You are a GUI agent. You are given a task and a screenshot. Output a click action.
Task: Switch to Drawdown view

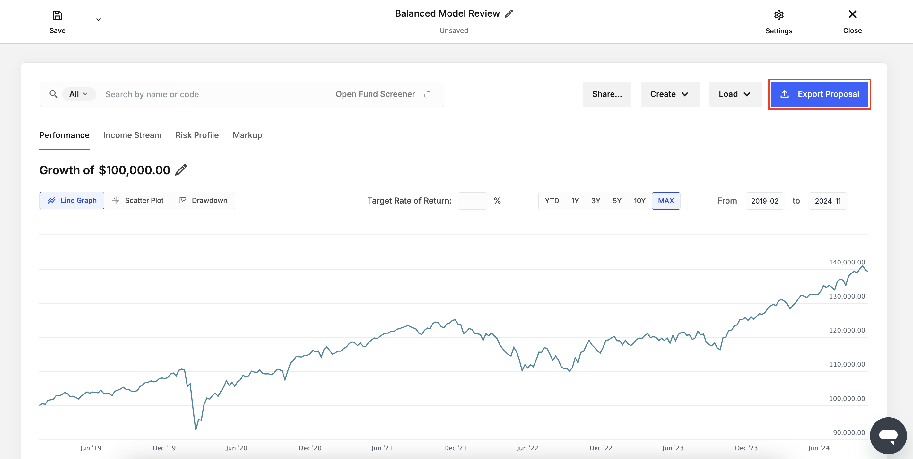(204, 201)
